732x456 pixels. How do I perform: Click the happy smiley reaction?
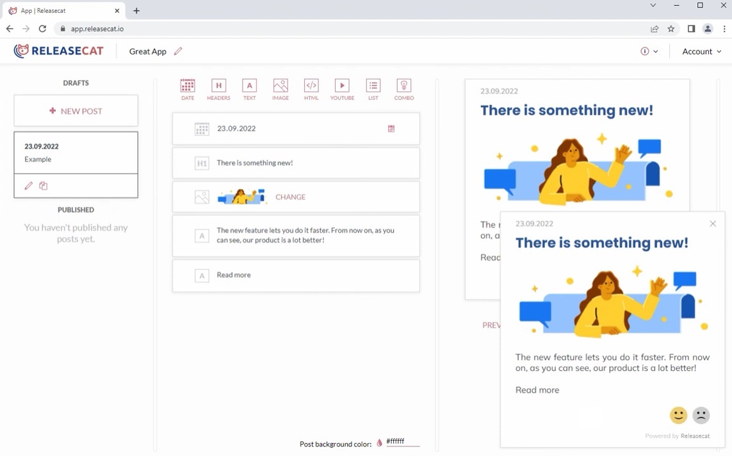pos(678,415)
